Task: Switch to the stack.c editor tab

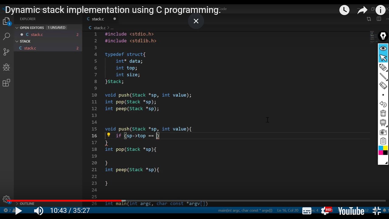Action: (98, 19)
